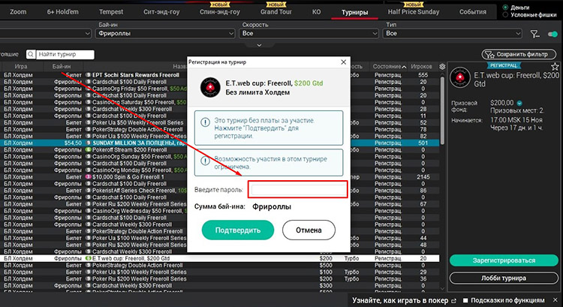Click PokerStars logo in right panel
The width and height of the screenshot is (563, 307).
[x=460, y=77]
